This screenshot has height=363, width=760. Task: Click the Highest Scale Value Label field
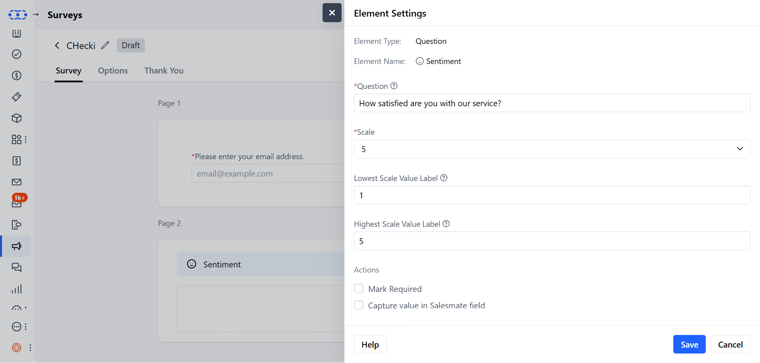(x=552, y=241)
